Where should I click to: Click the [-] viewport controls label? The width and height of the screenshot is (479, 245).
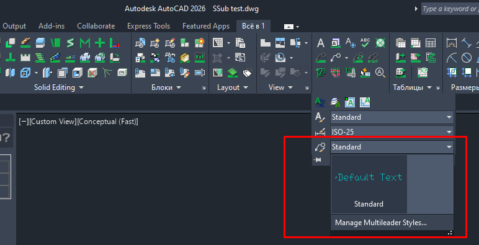click(x=24, y=122)
